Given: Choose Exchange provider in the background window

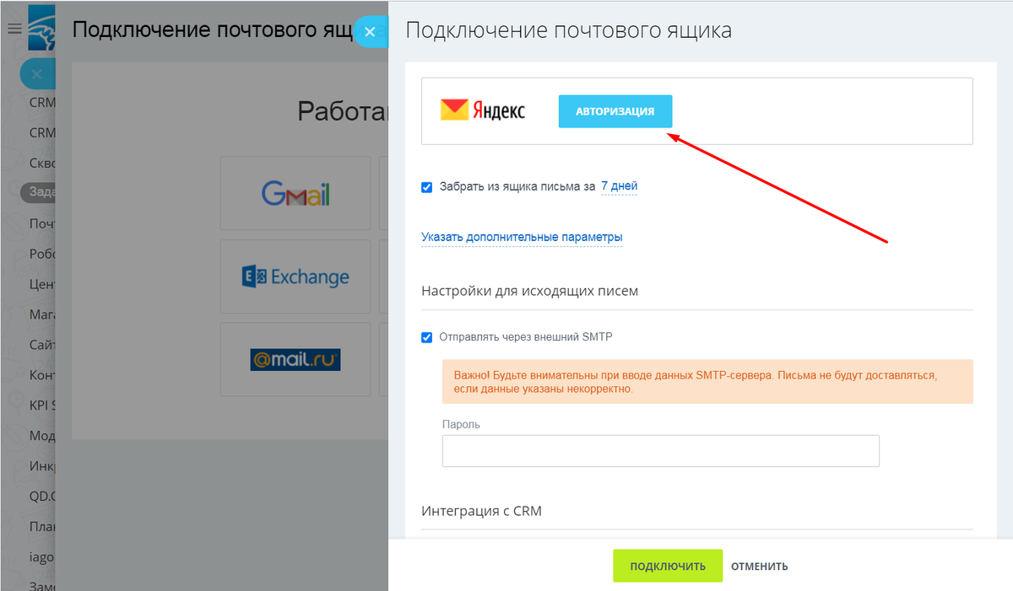Looking at the screenshot, I should point(295,277).
